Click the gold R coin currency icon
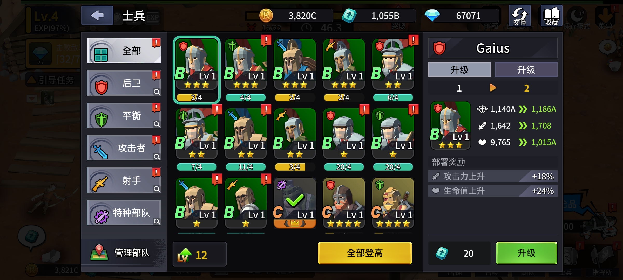The height and width of the screenshot is (280, 623). [x=266, y=16]
